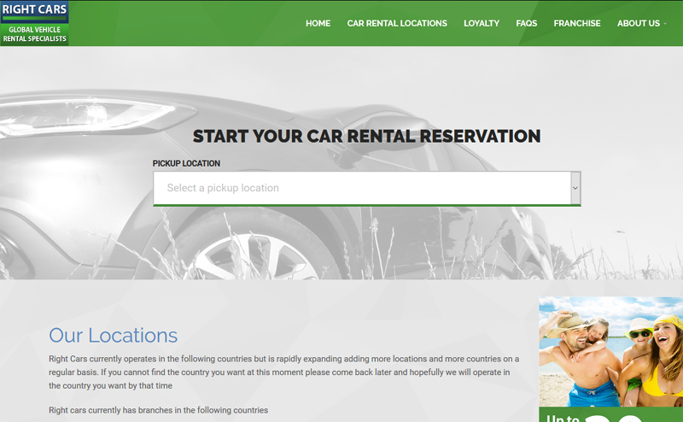Viewport: 683px width, 422px height.
Task: Click the Start Your Car Rental Reservation heading
Action: pos(366,137)
